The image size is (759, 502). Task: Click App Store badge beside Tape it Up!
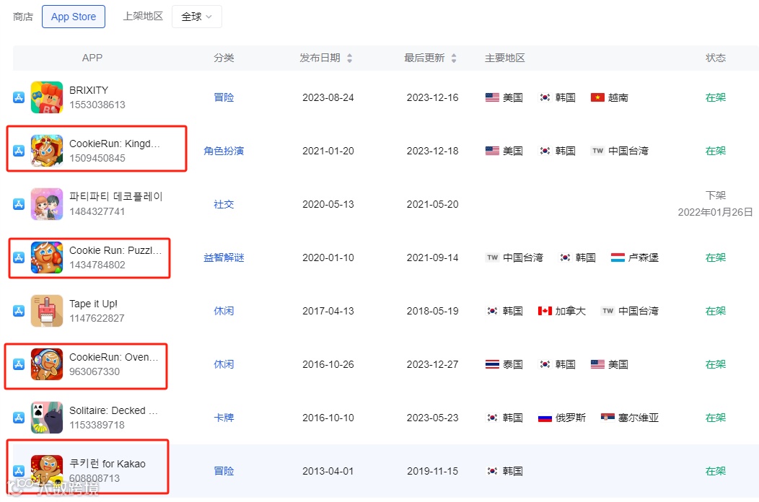click(18, 311)
